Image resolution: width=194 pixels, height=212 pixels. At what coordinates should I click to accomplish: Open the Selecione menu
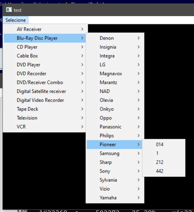pyautogui.click(x=16, y=20)
